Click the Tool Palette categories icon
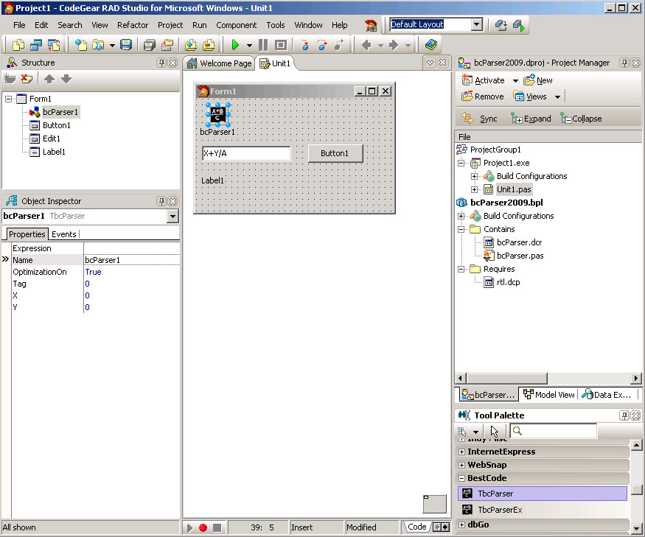 (x=462, y=432)
